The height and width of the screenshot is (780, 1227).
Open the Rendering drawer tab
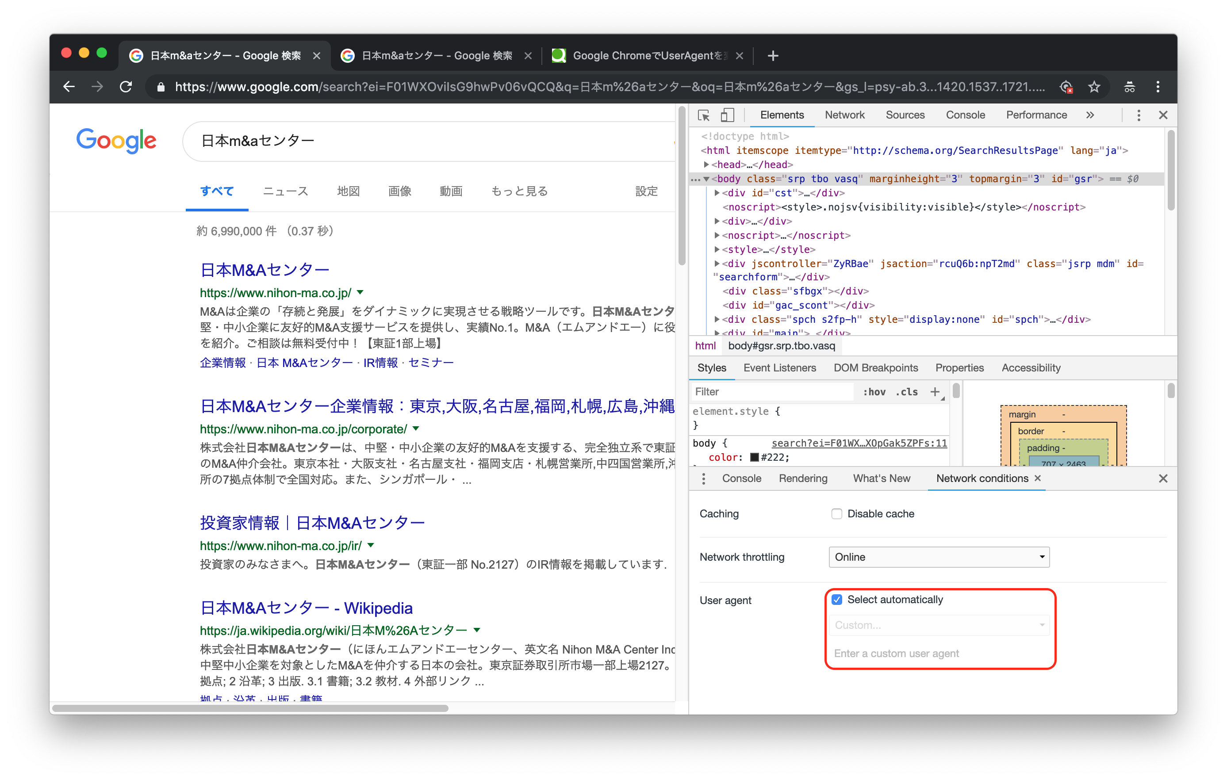(803, 478)
